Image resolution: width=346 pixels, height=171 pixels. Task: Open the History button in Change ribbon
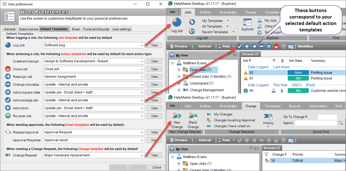pyautogui.click(x=268, y=120)
